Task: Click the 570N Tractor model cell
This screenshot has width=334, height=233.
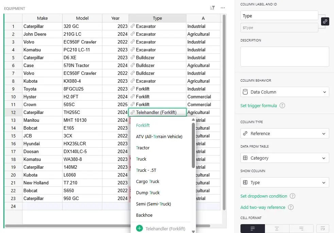Action: pos(82,65)
